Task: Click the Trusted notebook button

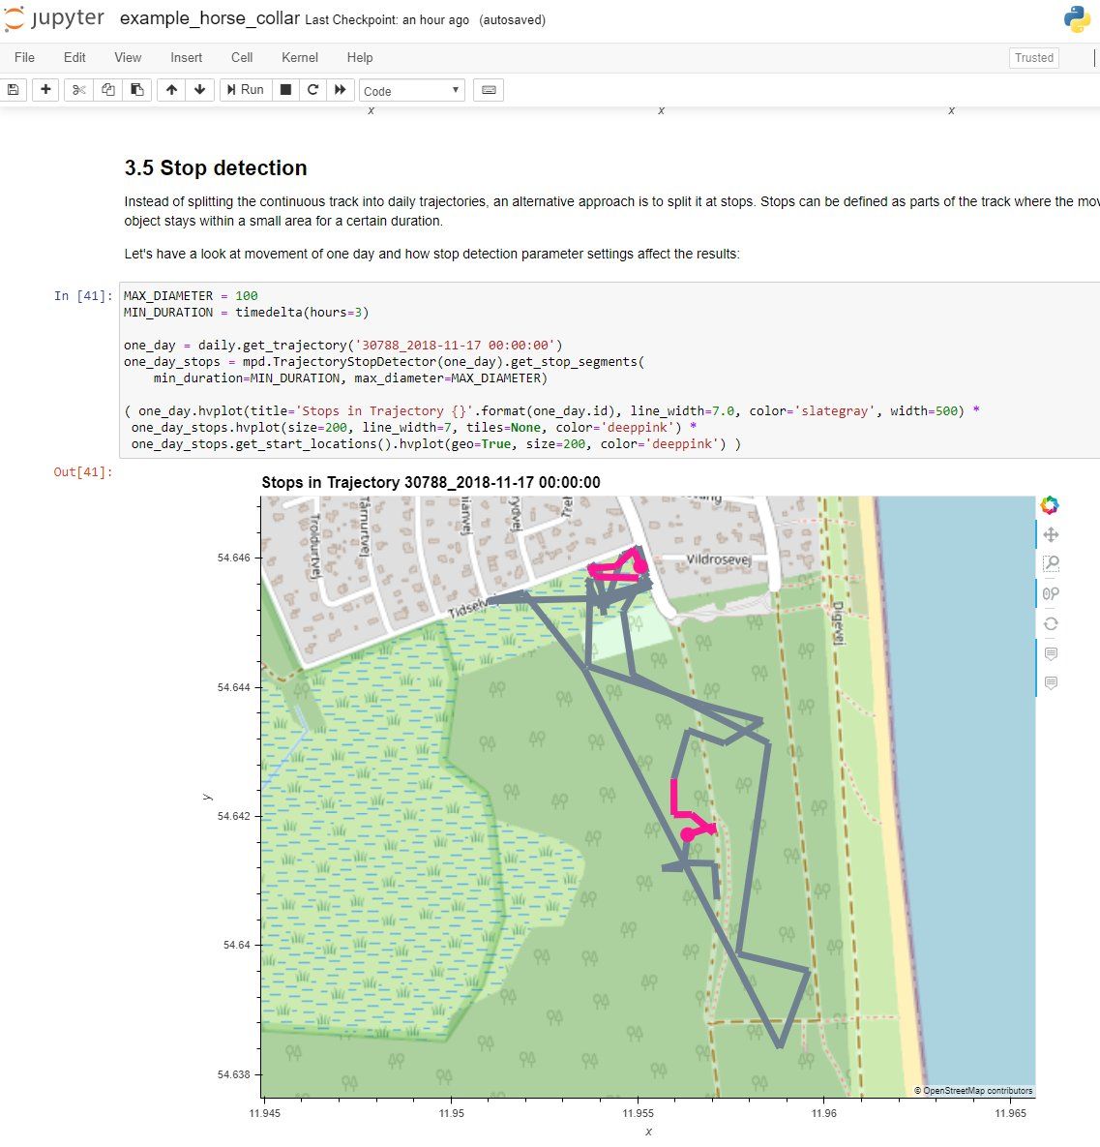Action: (x=1034, y=58)
